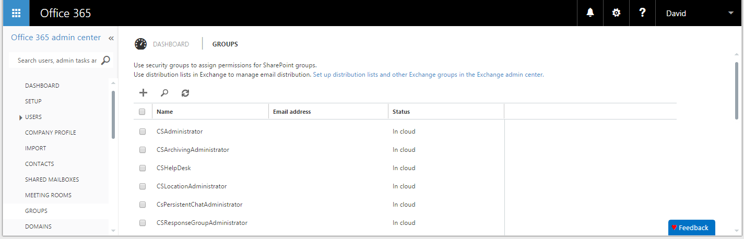The width and height of the screenshot is (744, 239).
Task: Expand the USERS navigation section
Action: (21, 117)
